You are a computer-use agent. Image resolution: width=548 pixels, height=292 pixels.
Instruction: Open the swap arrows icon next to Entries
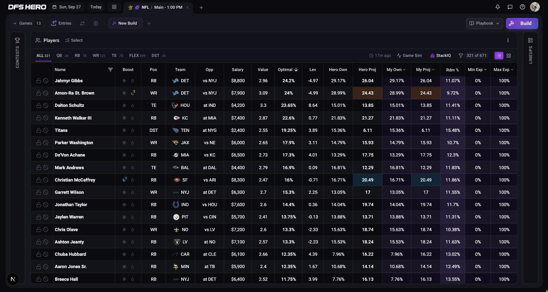tap(82, 23)
